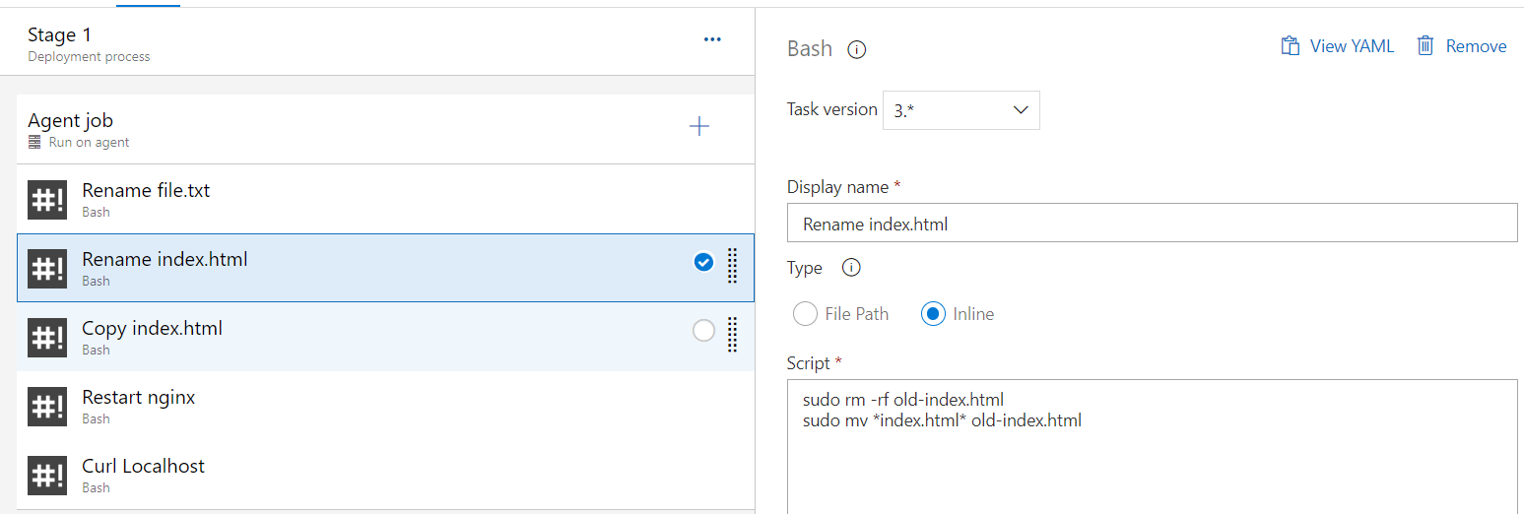Click into the Display name field
1524x514 pixels.
click(x=1152, y=224)
